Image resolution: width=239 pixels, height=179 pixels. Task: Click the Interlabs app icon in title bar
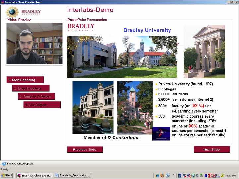[x=2, y=2]
